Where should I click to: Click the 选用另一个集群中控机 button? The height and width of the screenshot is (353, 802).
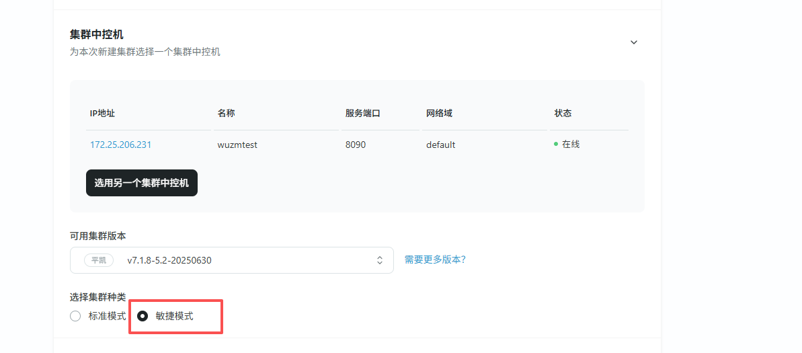[142, 183]
